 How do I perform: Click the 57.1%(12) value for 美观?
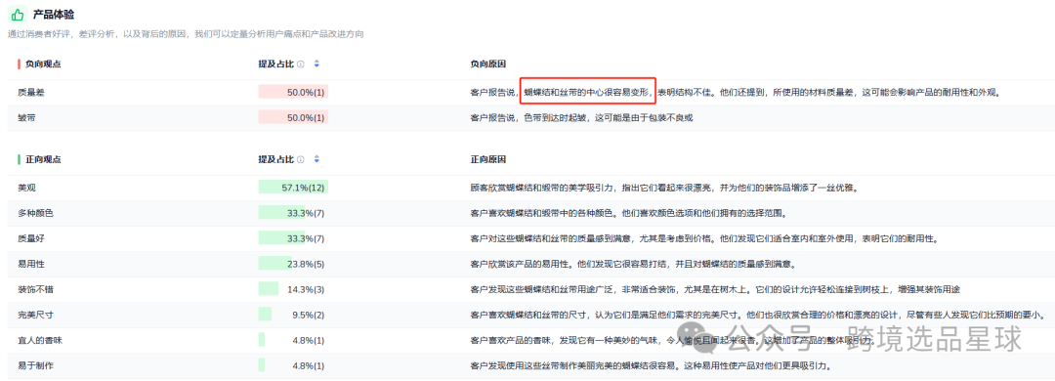(x=303, y=188)
